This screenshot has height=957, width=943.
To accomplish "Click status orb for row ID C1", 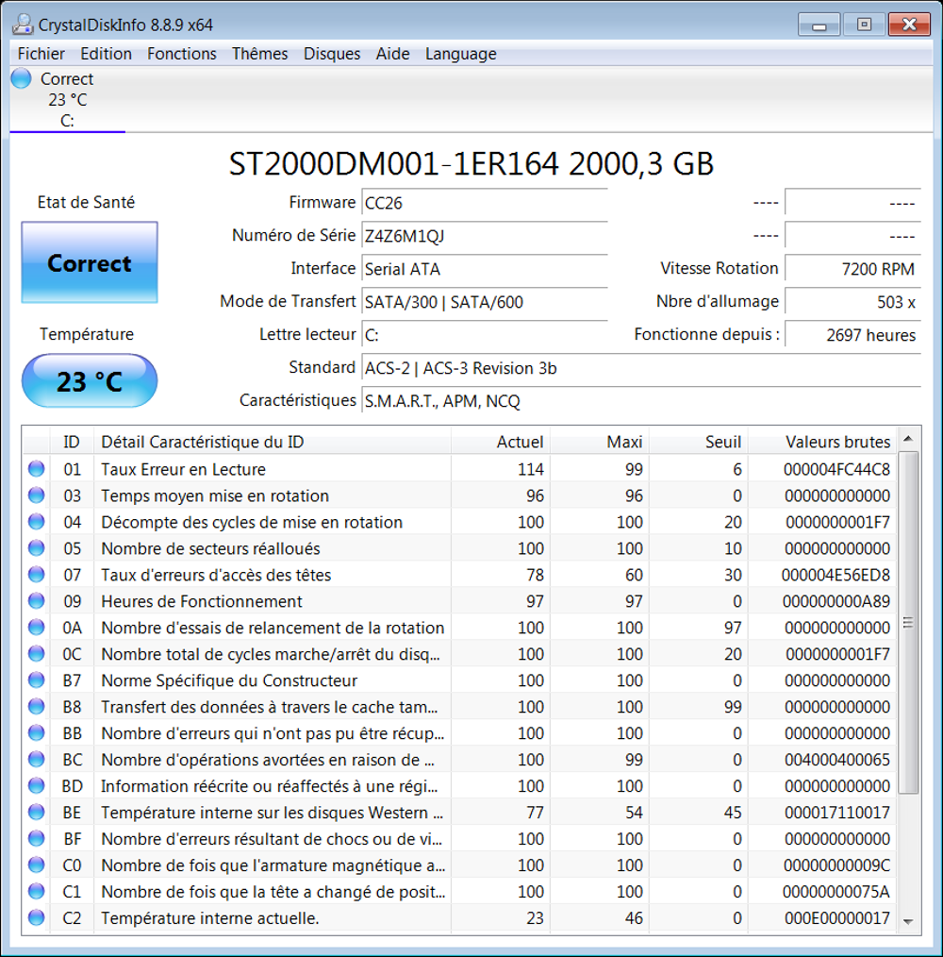I will click(37, 892).
